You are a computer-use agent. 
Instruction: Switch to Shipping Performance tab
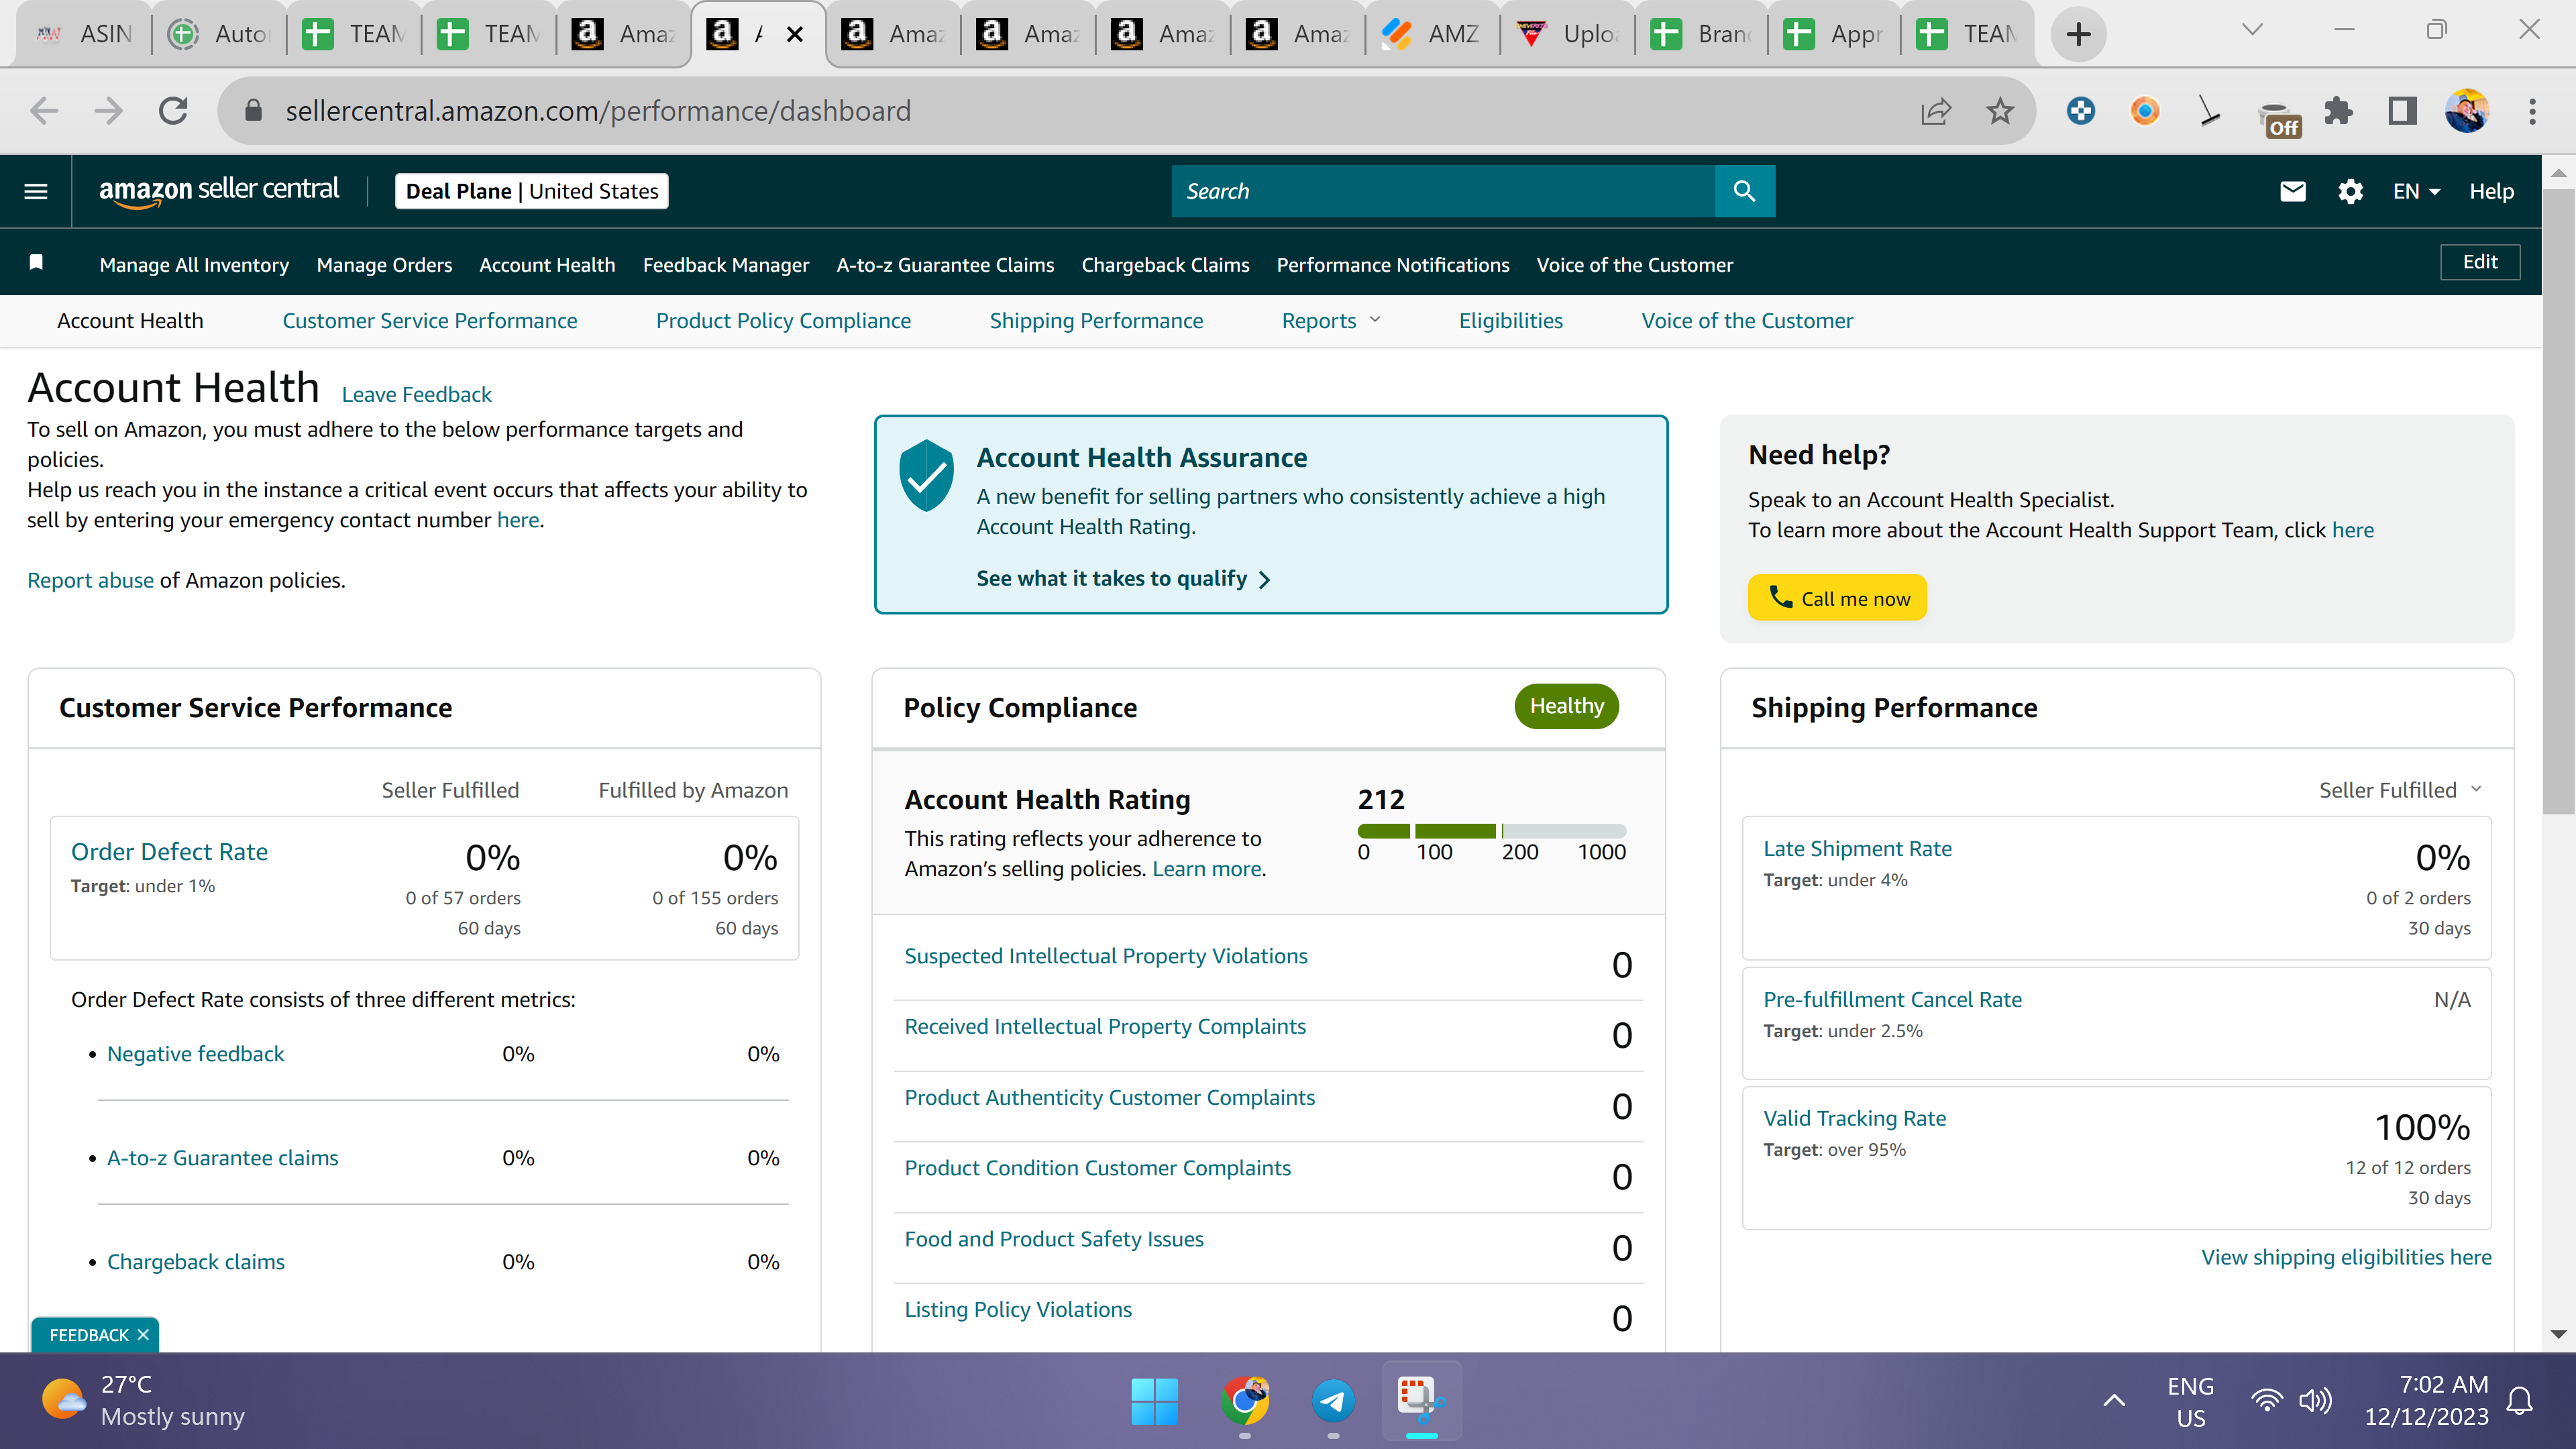coord(1096,320)
